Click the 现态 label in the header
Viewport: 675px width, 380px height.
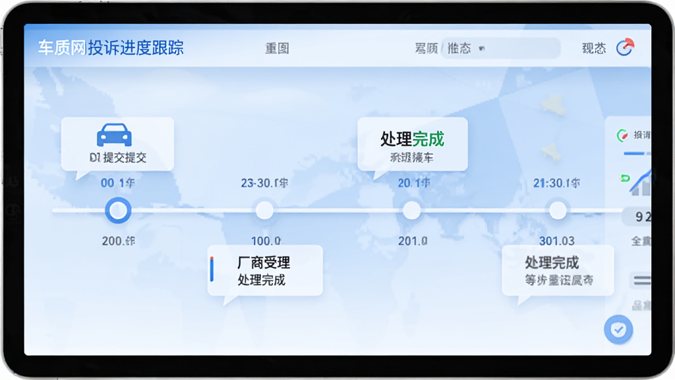594,47
